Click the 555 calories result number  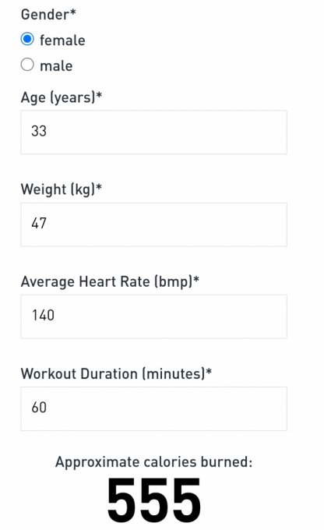click(x=153, y=500)
